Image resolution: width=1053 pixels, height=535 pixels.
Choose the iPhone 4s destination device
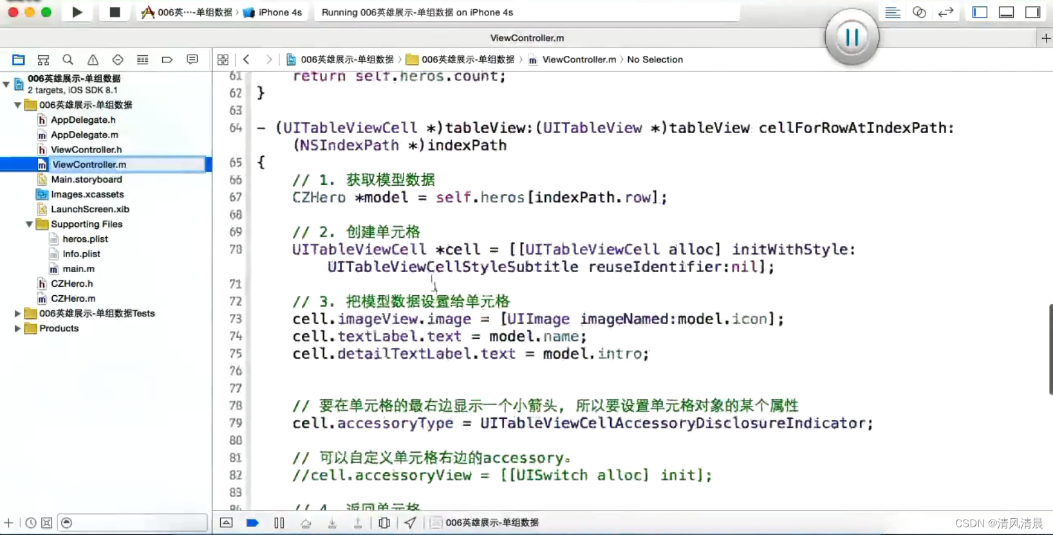273,12
